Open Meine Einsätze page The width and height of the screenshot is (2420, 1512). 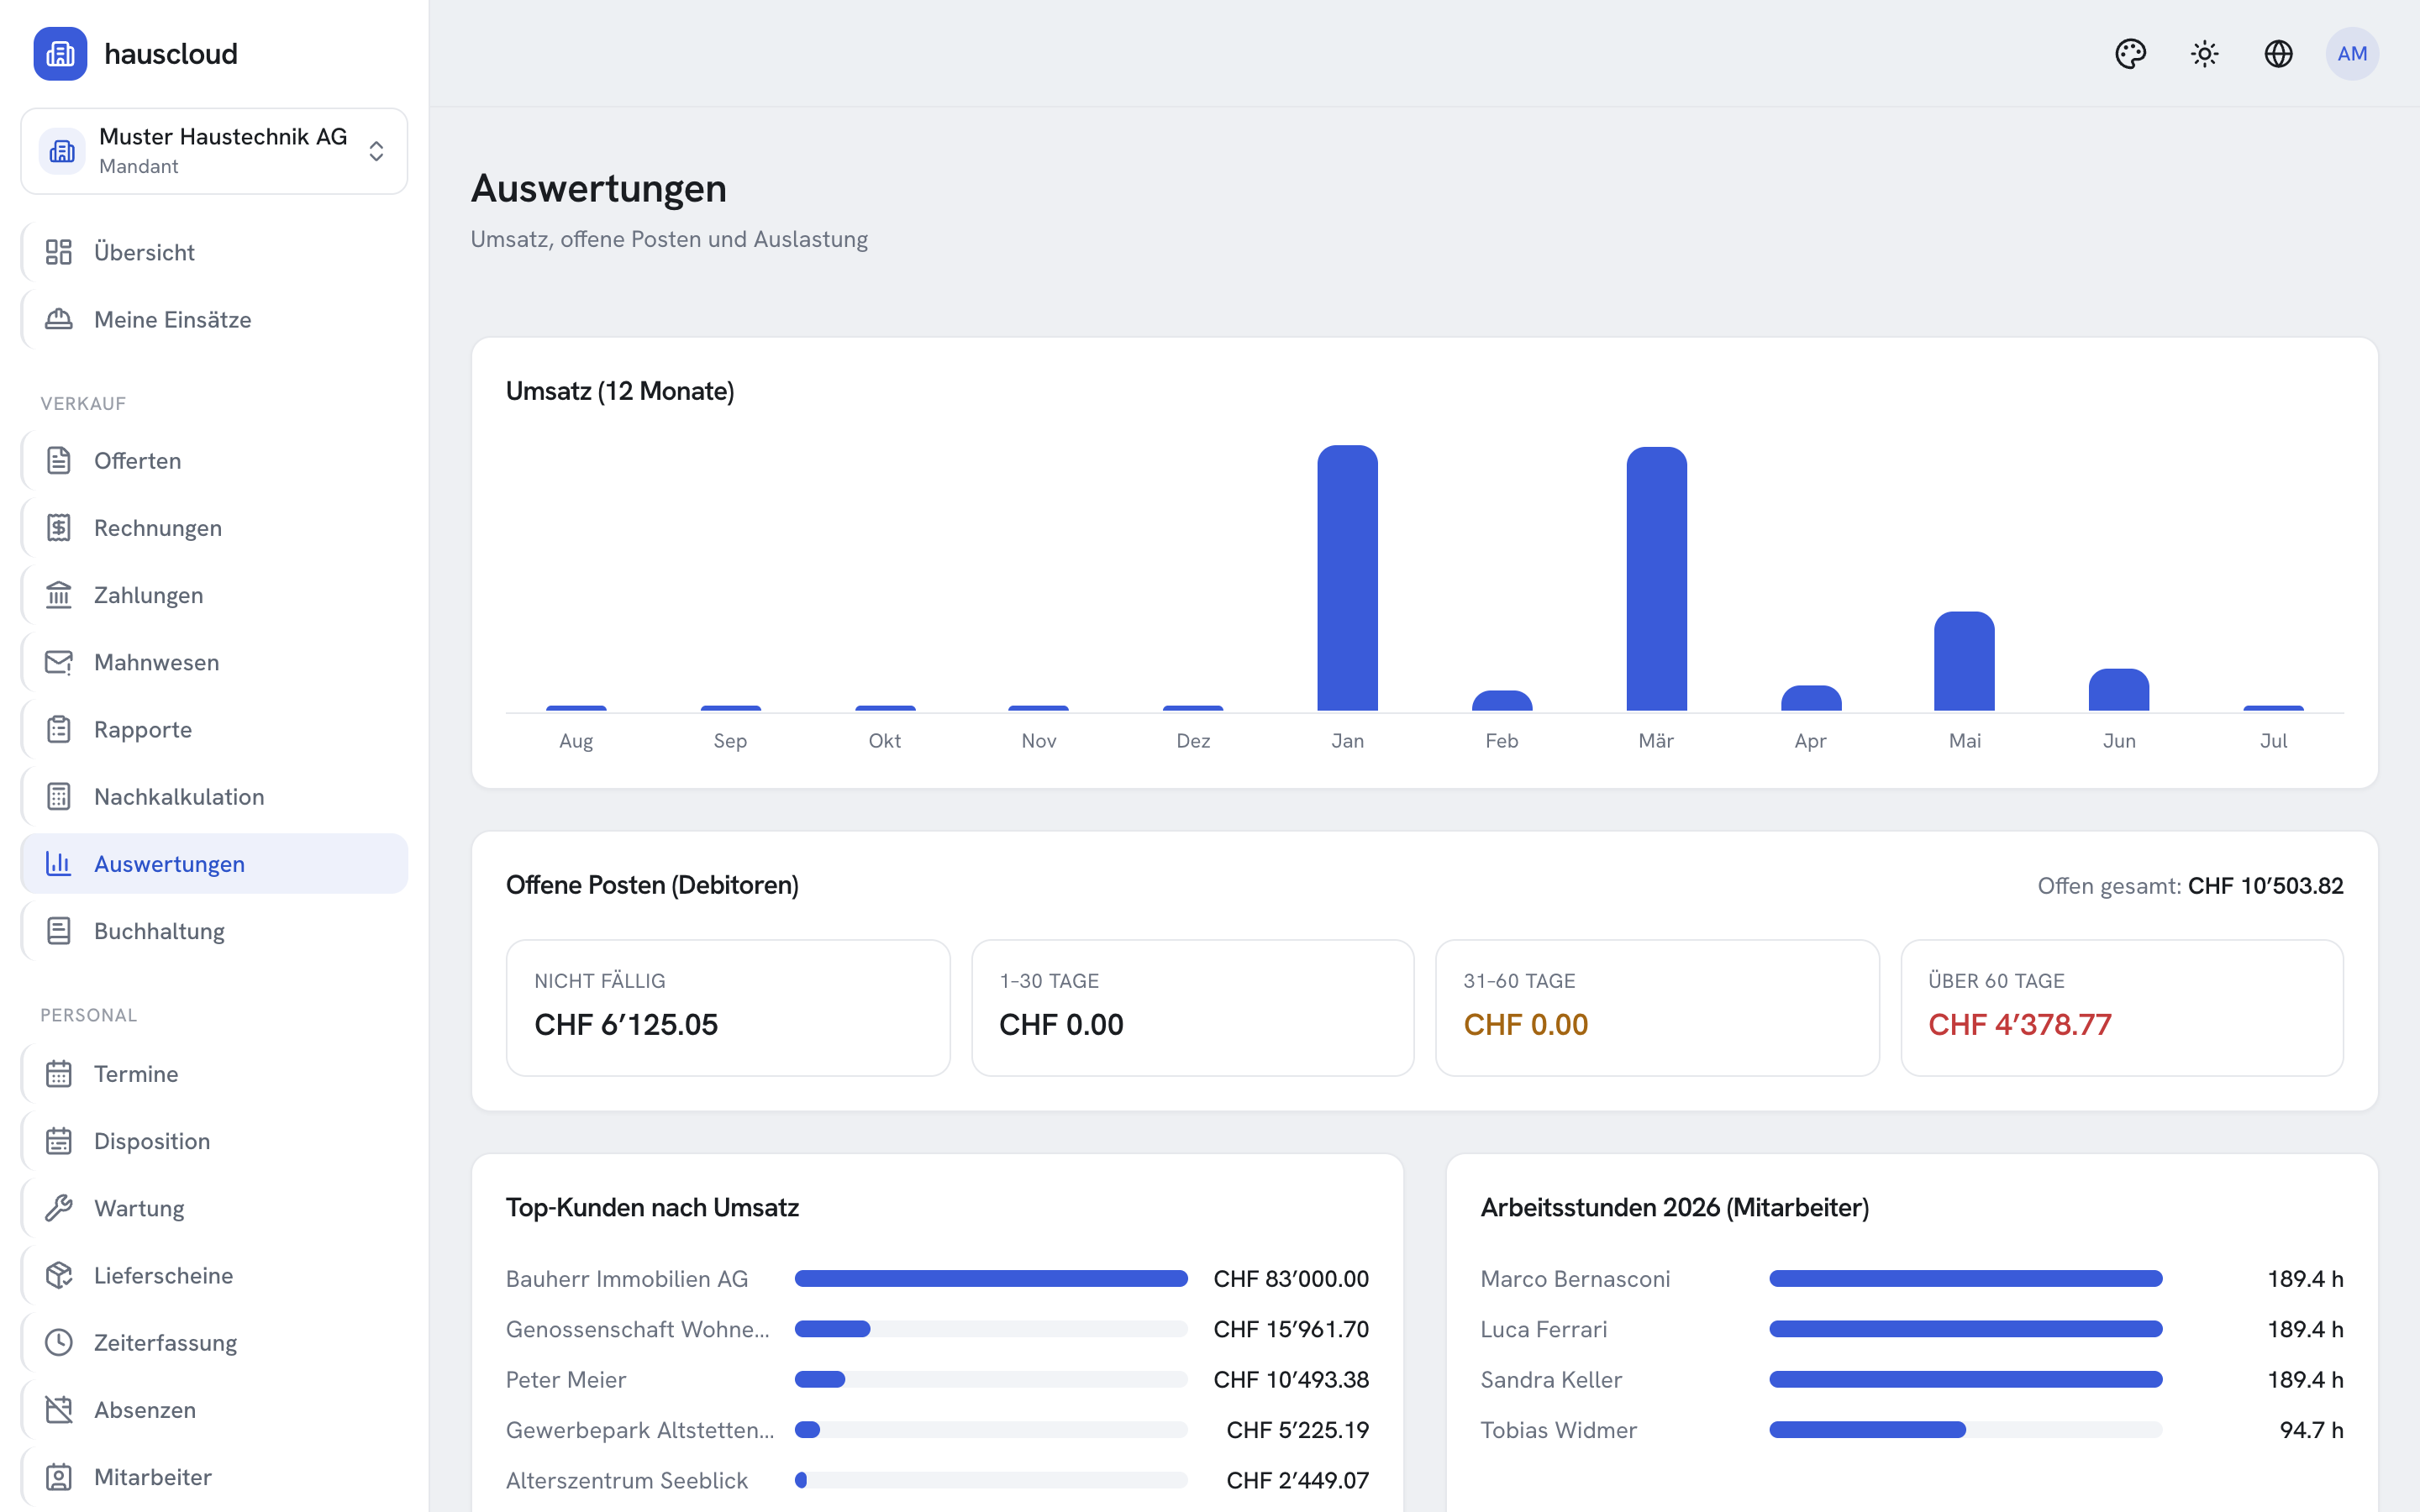[x=214, y=319]
